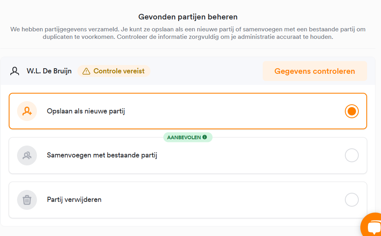The height and width of the screenshot is (236, 381).
Task: Select the Opslaan als nieuwe partij radio button
Action: point(352,111)
